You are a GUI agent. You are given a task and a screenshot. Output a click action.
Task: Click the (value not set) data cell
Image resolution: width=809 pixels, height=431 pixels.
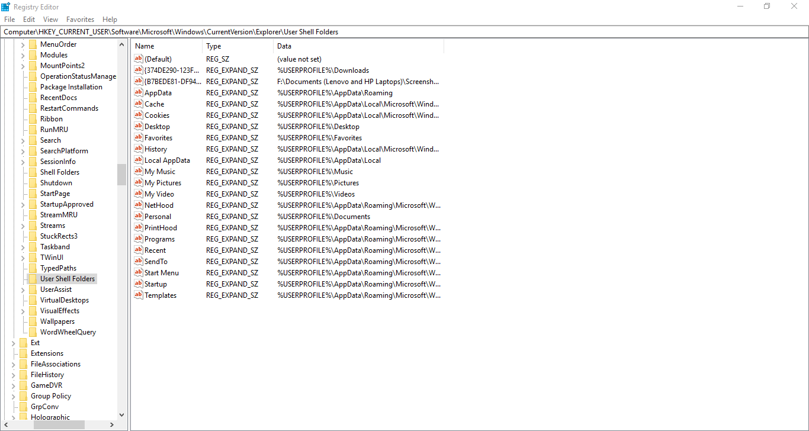click(299, 59)
